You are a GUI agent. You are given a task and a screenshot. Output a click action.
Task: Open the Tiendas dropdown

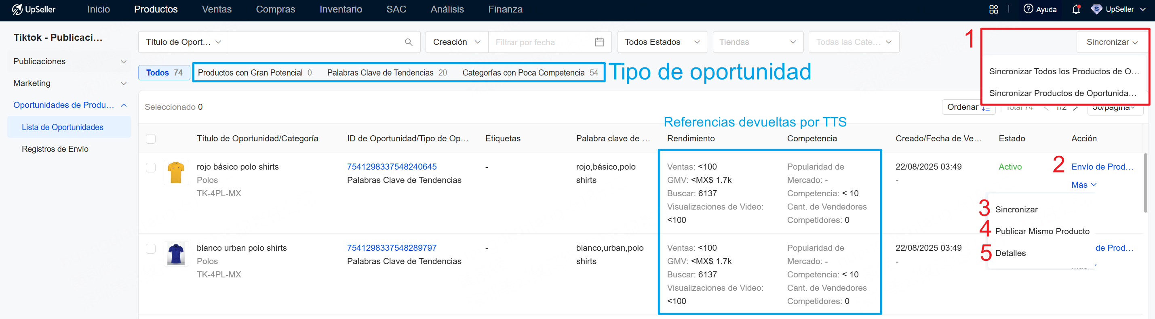coord(758,42)
